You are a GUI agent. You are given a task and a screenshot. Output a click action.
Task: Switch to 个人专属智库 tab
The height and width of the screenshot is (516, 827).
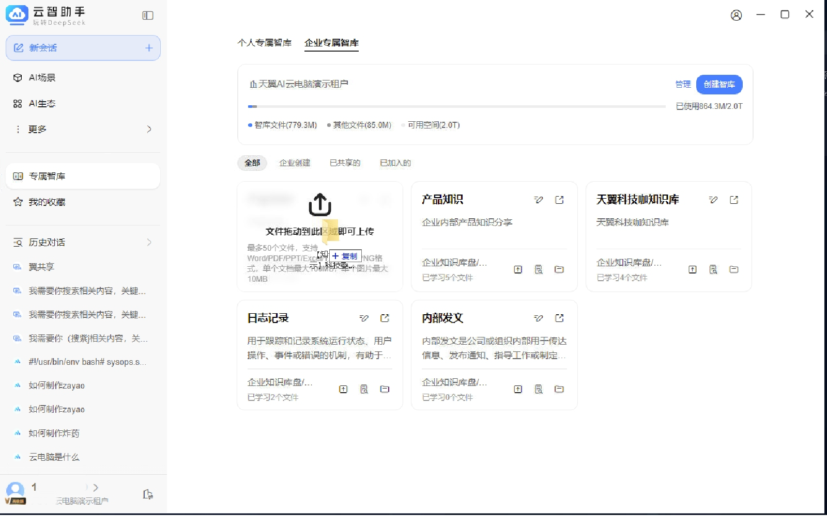coord(265,43)
